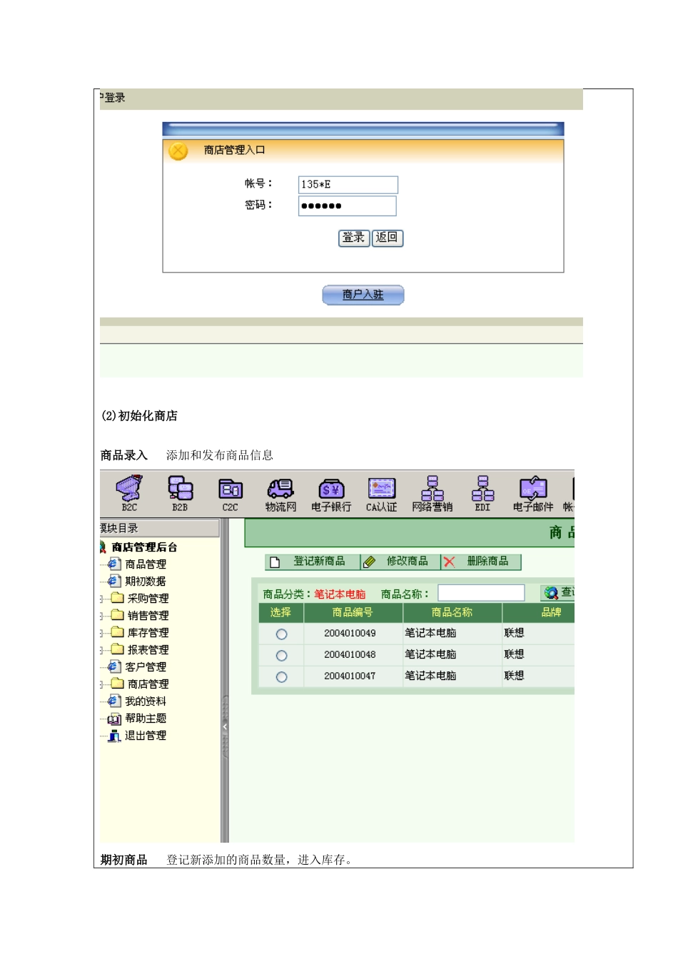678x959 pixels.
Task: Click the 退出管理 exit icon
Action: [x=114, y=736]
